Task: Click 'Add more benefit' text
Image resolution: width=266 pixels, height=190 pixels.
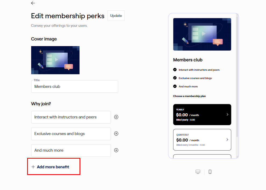Action: 53,167
